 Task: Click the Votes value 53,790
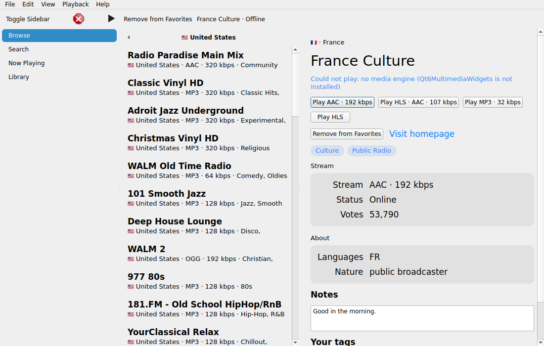coord(384,214)
